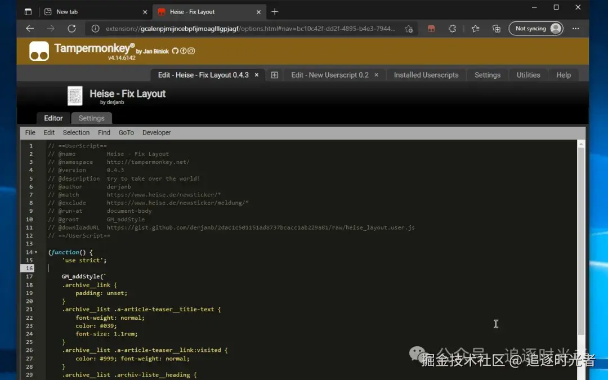Image resolution: width=608 pixels, height=380 pixels.
Task: Click the "padding: unset;" line
Action: (x=101, y=293)
